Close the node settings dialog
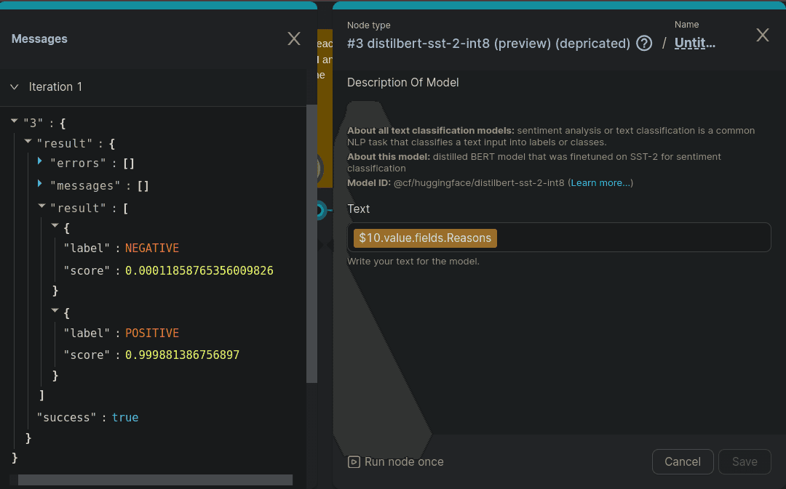 point(762,36)
